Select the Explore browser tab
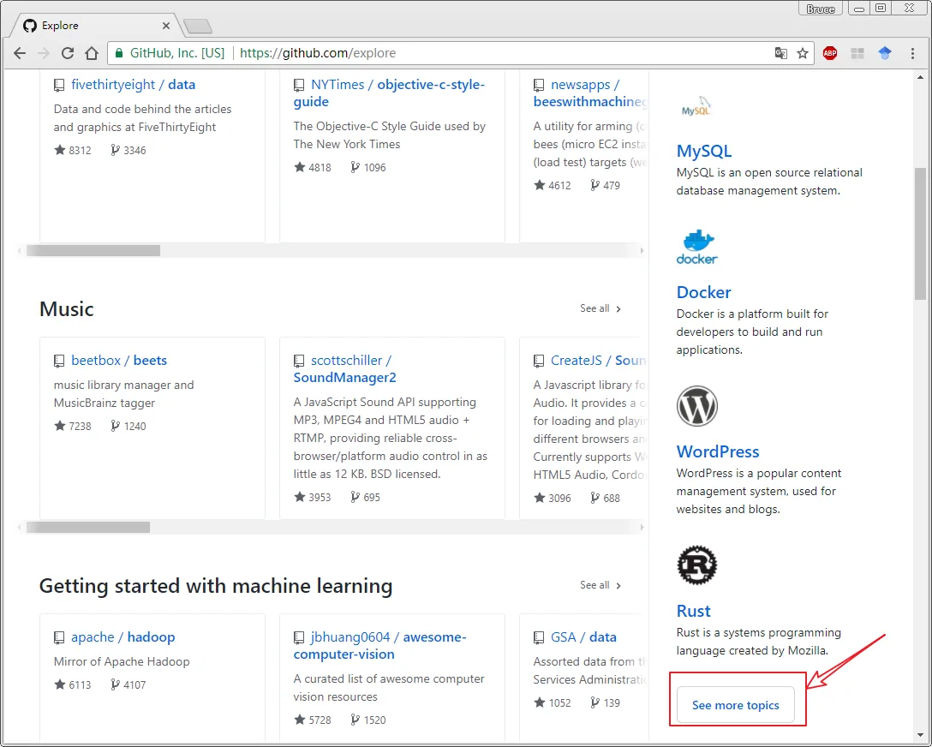 (94, 26)
